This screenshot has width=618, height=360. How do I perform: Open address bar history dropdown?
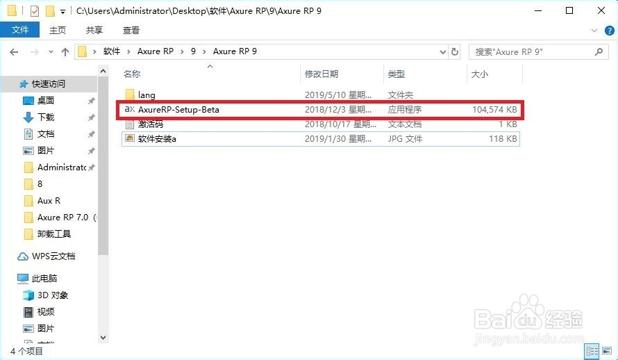(x=442, y=51)
